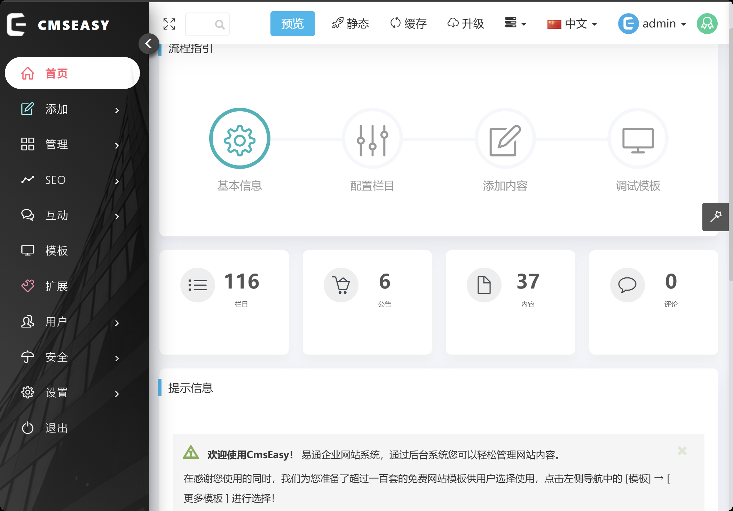
Task: Dismiss the CmsEasy welcome notice
Action: [682, 451]
